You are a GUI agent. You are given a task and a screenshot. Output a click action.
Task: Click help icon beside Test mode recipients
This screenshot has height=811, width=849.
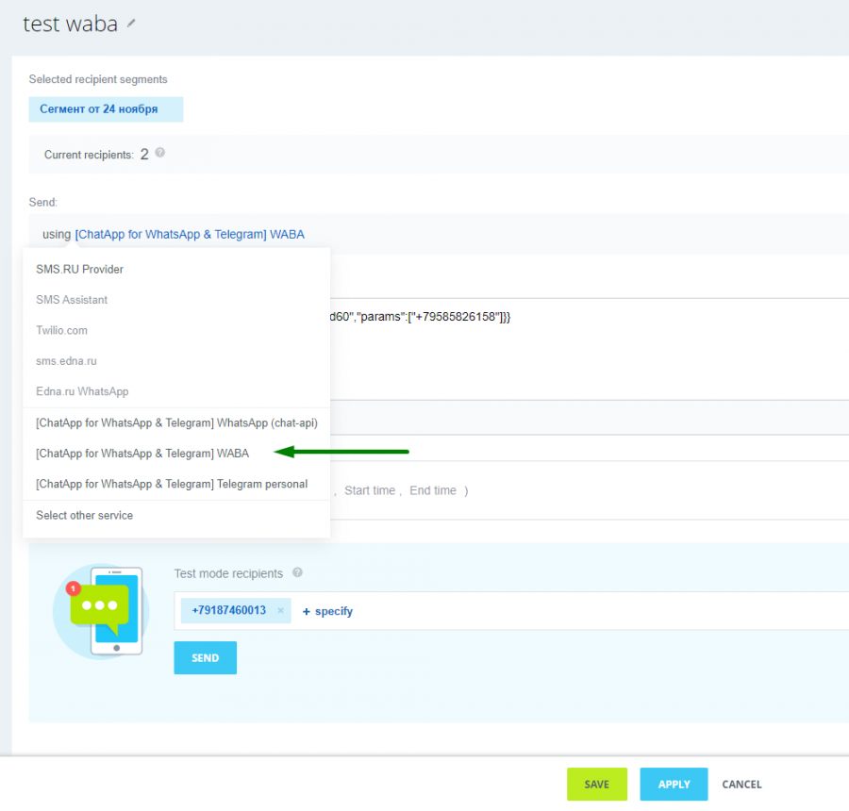(297, 572)
